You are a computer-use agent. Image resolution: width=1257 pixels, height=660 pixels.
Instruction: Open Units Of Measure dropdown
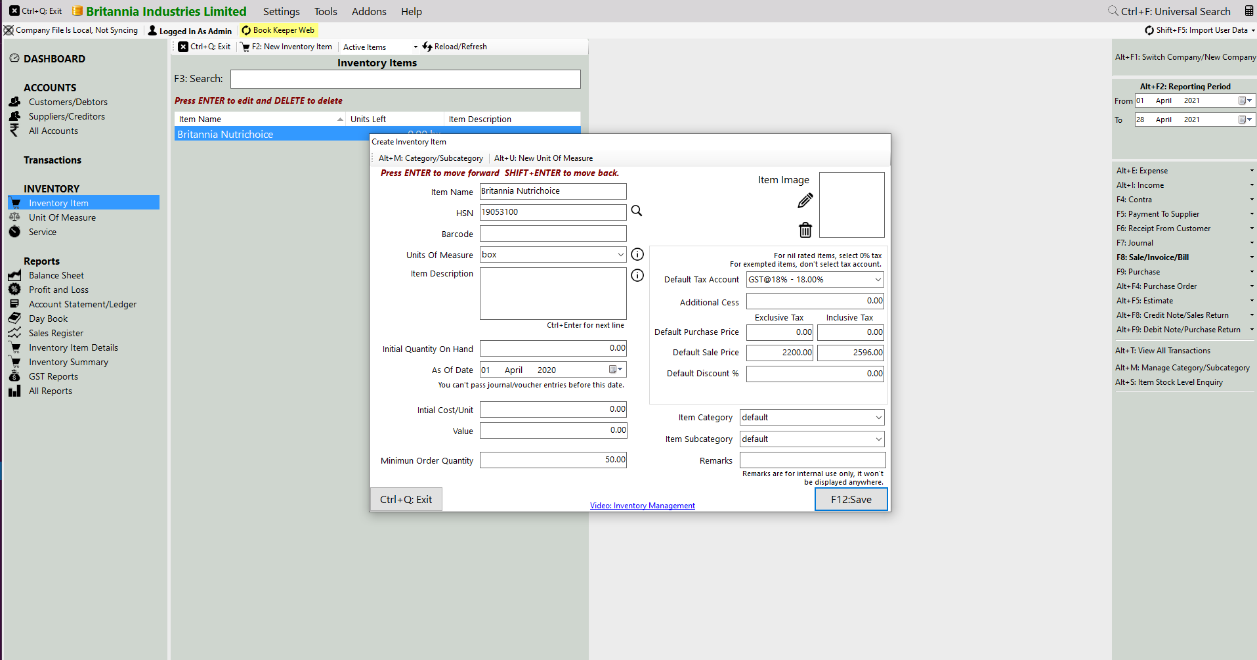pyautogui.click(x=620, y=255)
